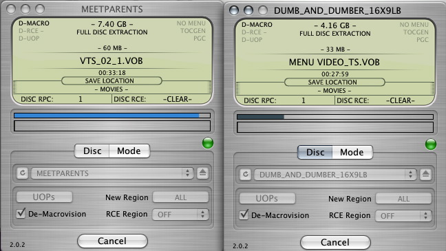The height and width of the screenshot is (251, 446).
Task: Uncheck De-Macrovision in MEETPARENTS window
Action: point(21,213)
